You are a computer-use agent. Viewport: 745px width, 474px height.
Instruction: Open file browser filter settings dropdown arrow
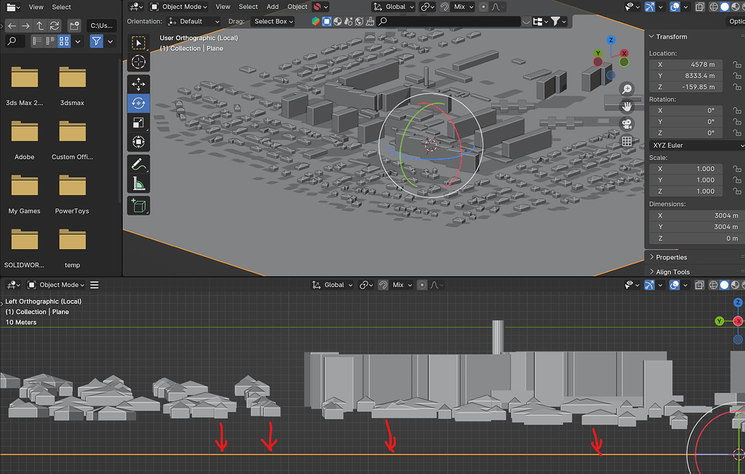(111, 42)
